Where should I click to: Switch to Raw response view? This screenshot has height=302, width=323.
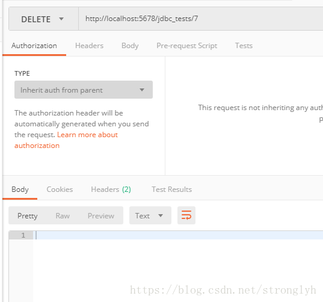coord(63,216)
